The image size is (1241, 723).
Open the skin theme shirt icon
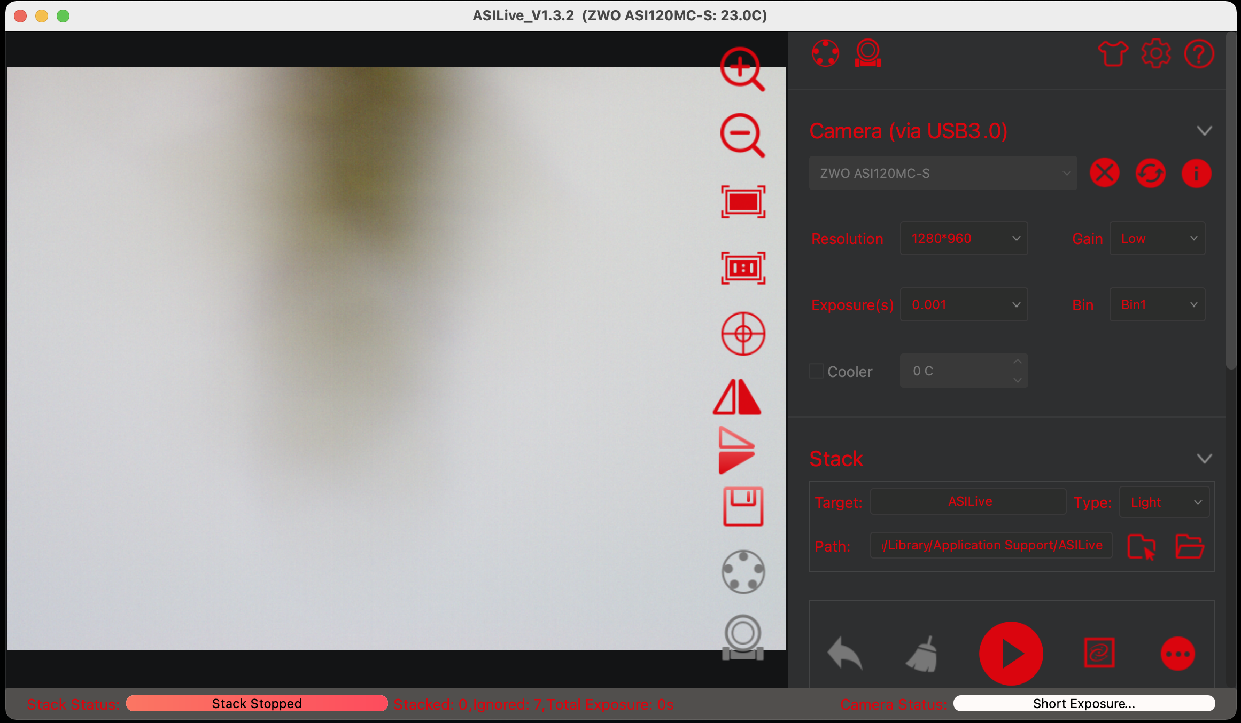point(1112,53)
